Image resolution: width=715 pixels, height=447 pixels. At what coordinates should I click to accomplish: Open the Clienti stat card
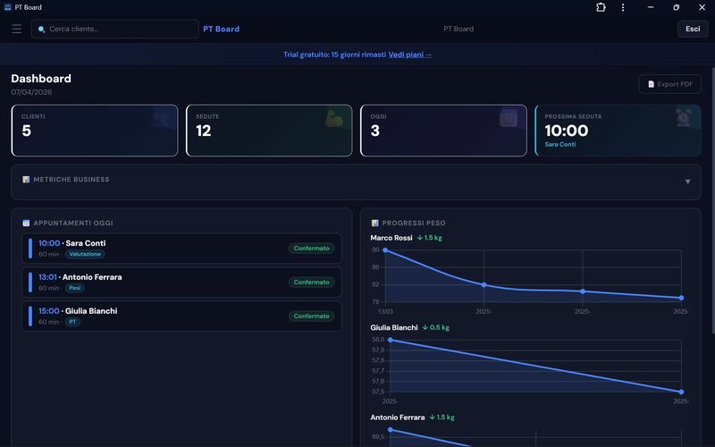(95, 131)
